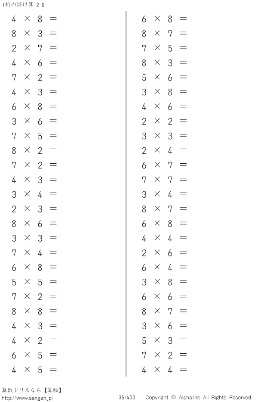Click the 35/400 page number

pos(127,398)
